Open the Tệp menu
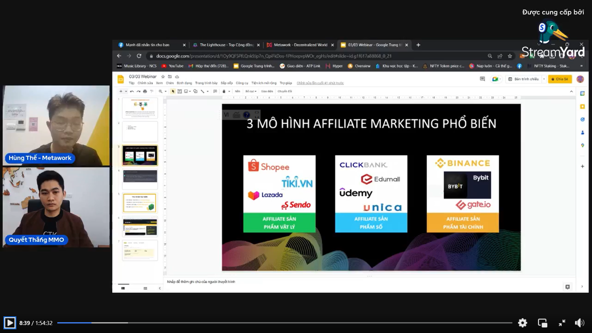The width and height of the screenshot is (592, 333). coord(131,83)
